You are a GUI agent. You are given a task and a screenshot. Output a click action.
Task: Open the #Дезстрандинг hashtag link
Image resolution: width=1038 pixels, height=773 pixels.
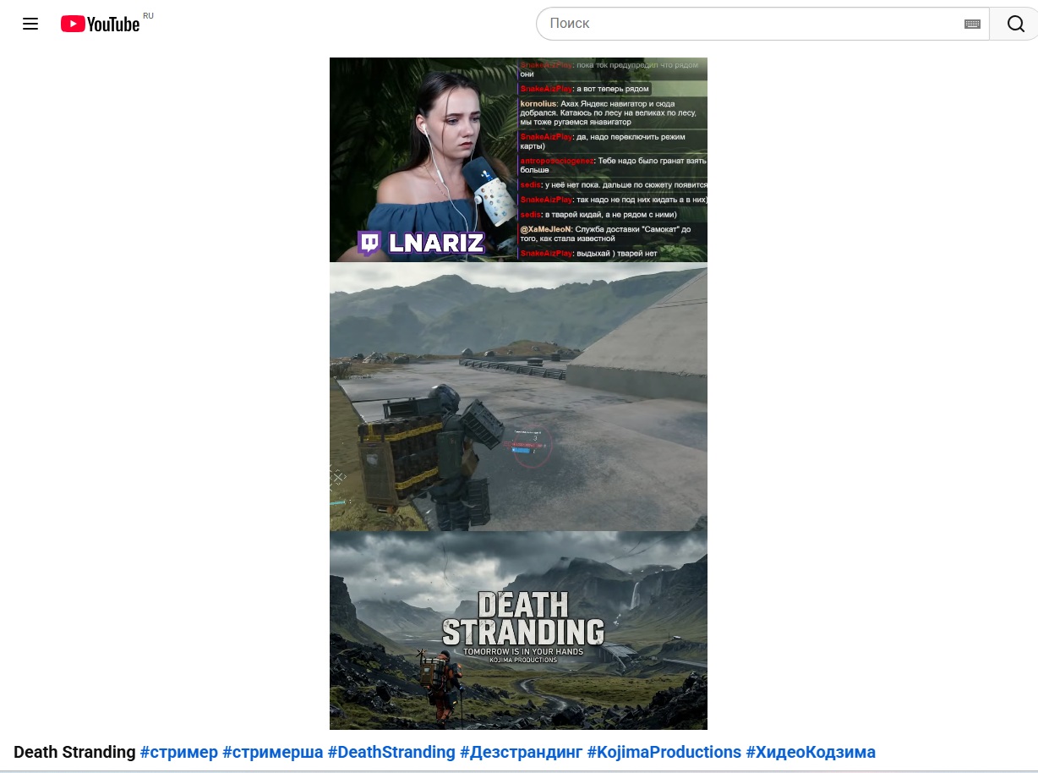(521, 752)
